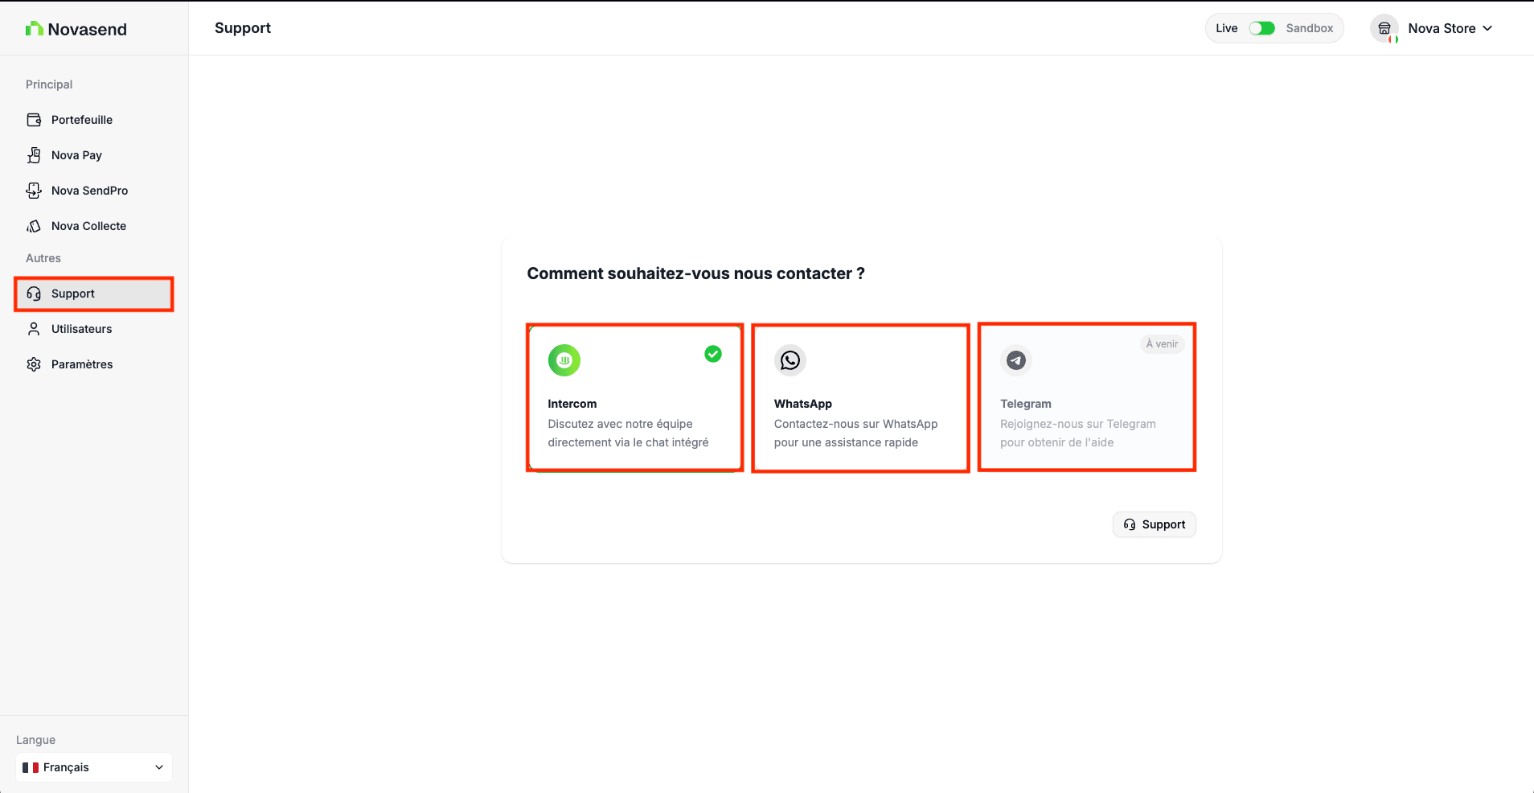Click the WhatsApp logo icon
This screenshot has height=793, width=1534.
click(790, 360)
